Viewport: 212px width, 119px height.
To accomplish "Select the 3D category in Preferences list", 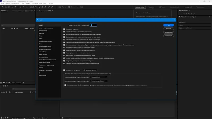I will 39,73.
